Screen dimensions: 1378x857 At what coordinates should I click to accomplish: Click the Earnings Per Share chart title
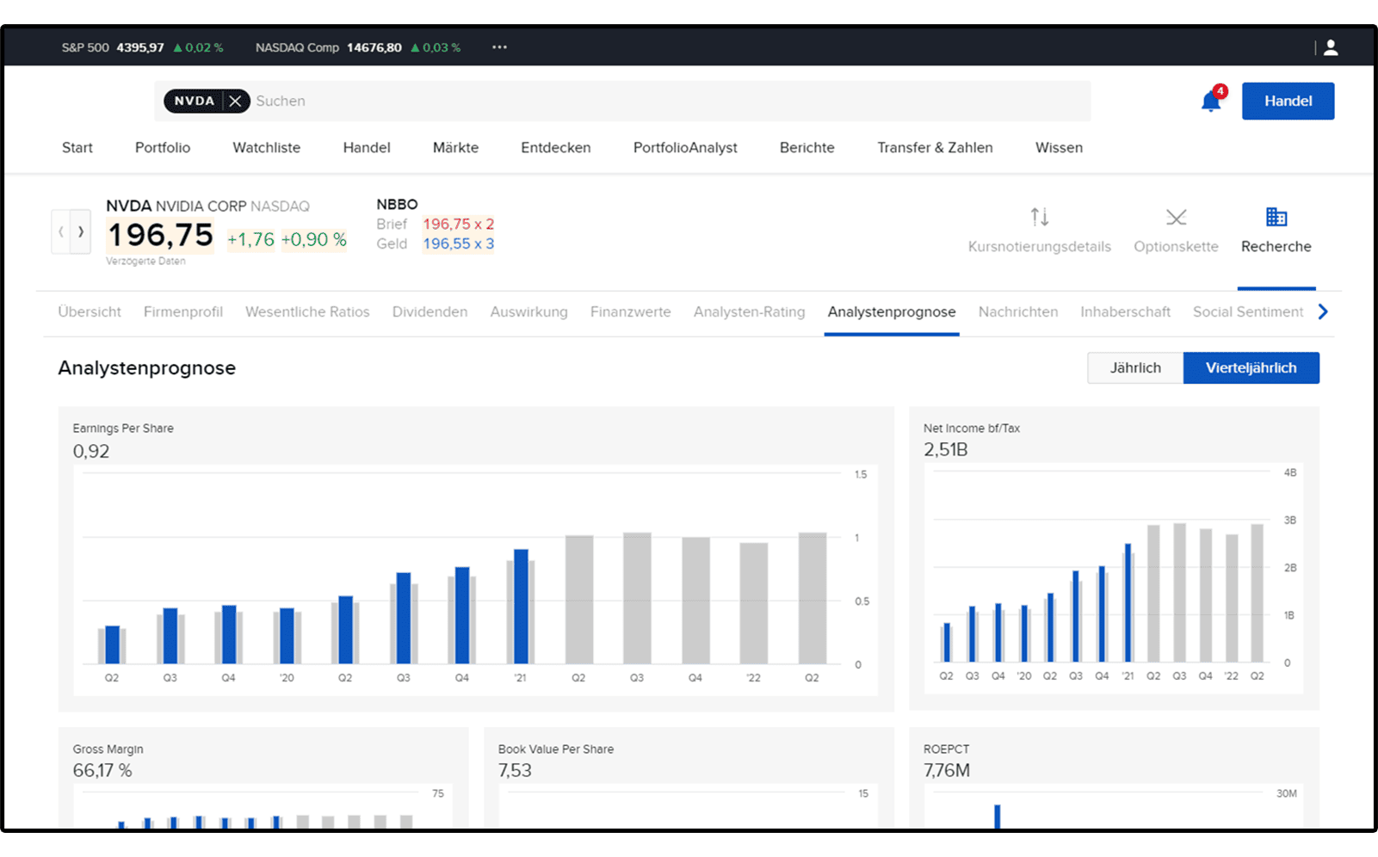click(123, 428)
